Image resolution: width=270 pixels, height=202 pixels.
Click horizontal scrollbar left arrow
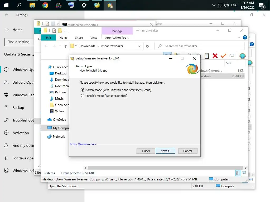[85, 168]
